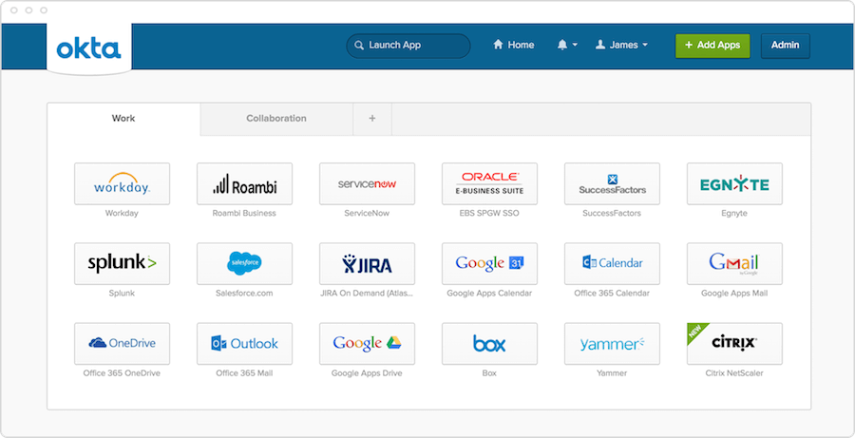Click the Okta logo

88,48
